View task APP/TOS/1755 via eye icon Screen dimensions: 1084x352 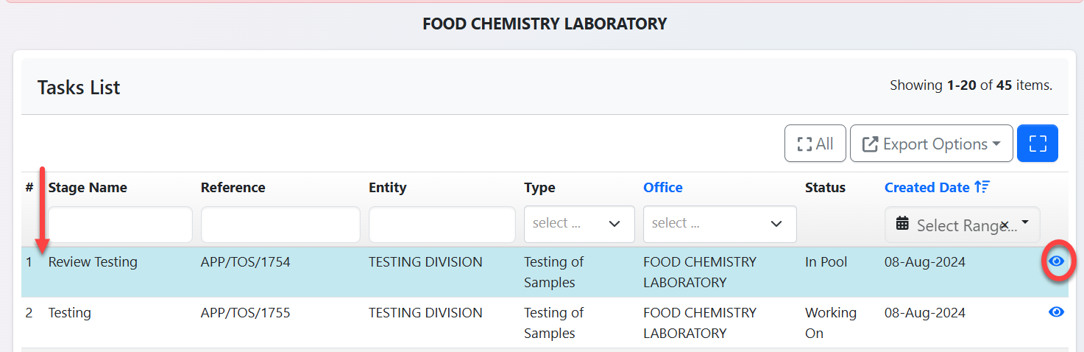click(x=1056, y=312)
